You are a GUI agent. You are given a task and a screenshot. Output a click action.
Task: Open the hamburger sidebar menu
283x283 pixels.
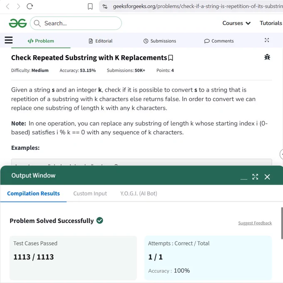click(x=9, y=40)
